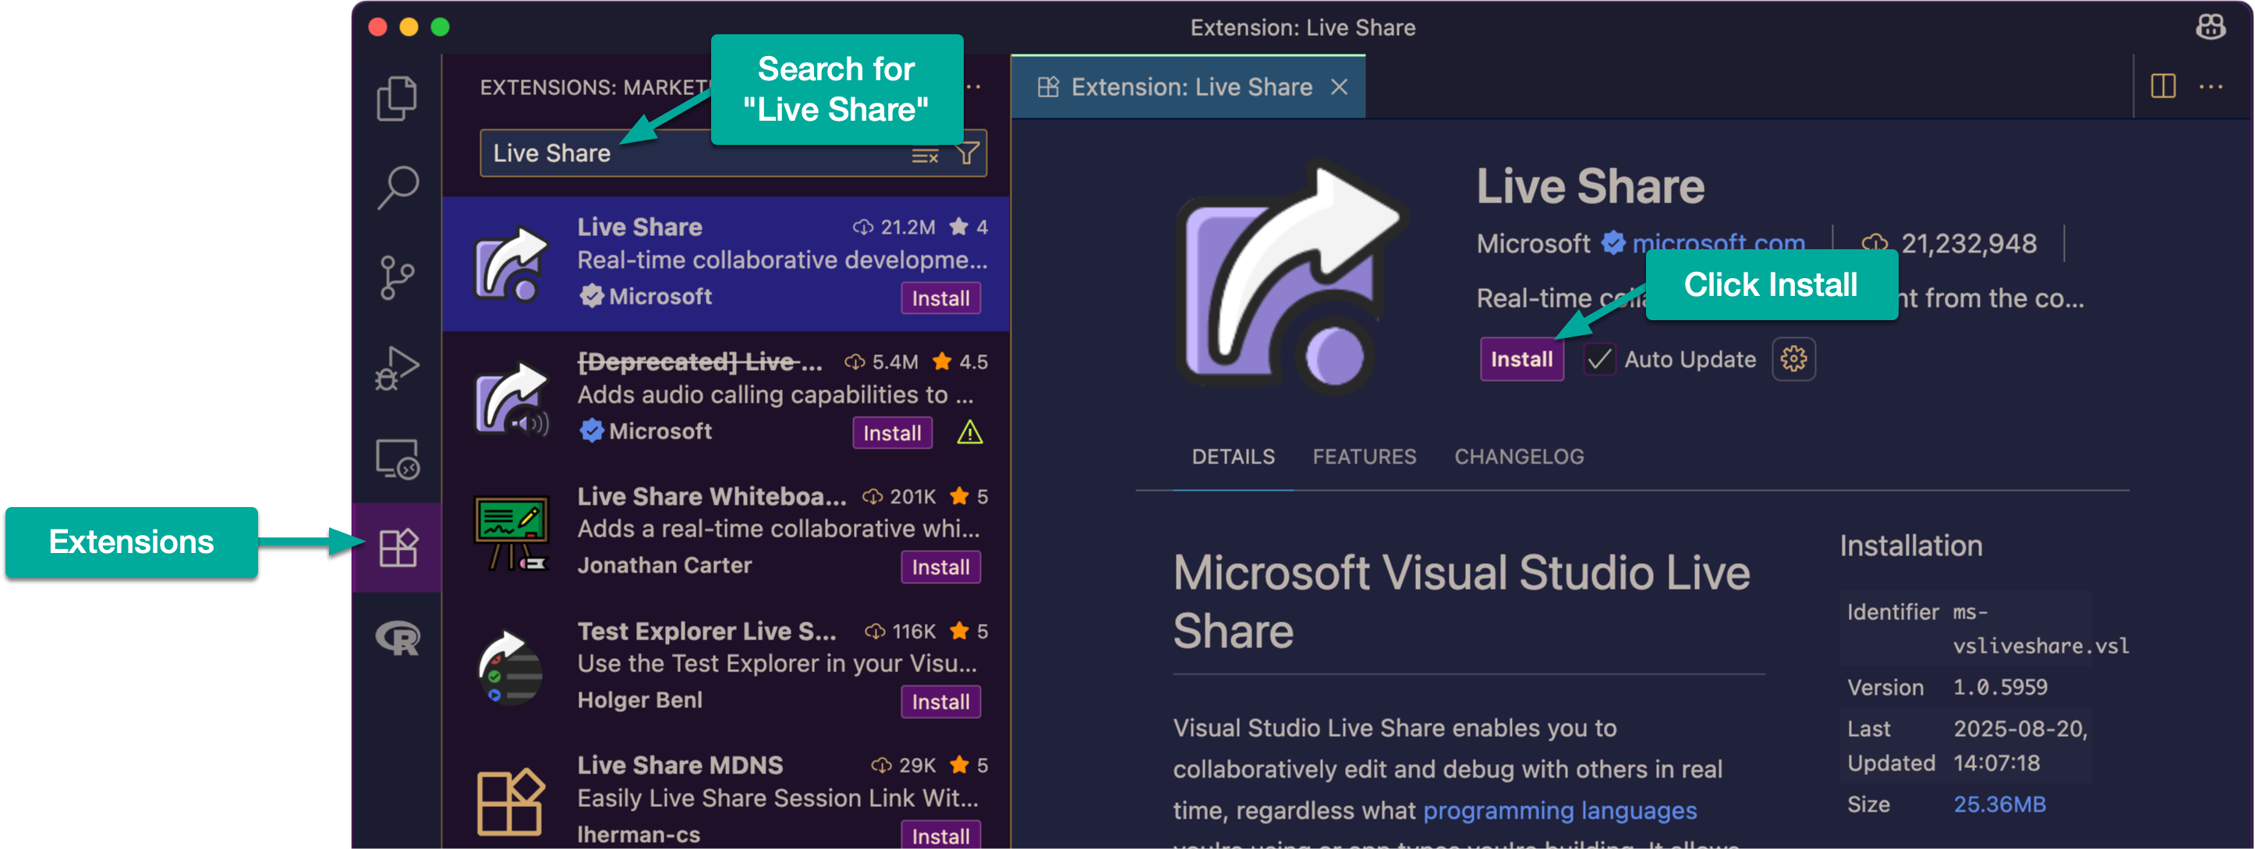The width and height of the screenshot is (2255, 849).
Task: Select the Live Share result row
Action: click(726, 263)
